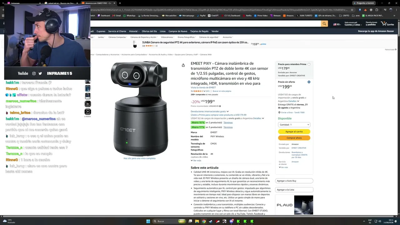Viewport: 400px width, 225px height.
Task: Open Steam from the taskbar
Action: tap(211, 221)
